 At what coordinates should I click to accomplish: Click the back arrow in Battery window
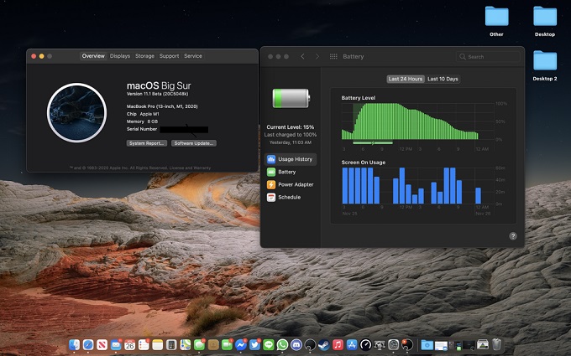click(x=302, y=56)
